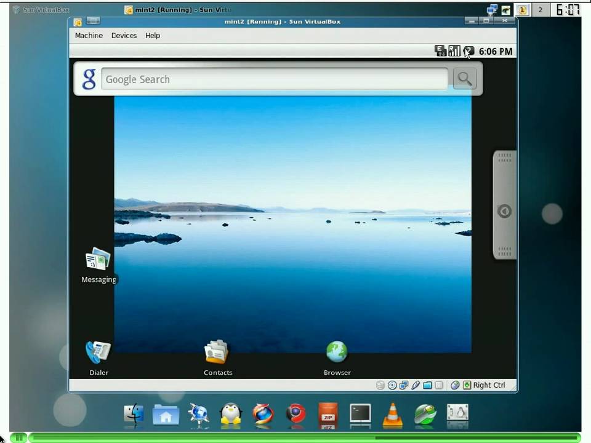
Task: Tap the Google 'g' logo
Action: tap(89, 79)
